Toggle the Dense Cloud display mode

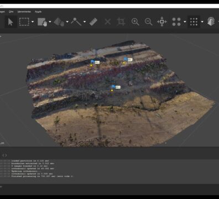[194, 22]
